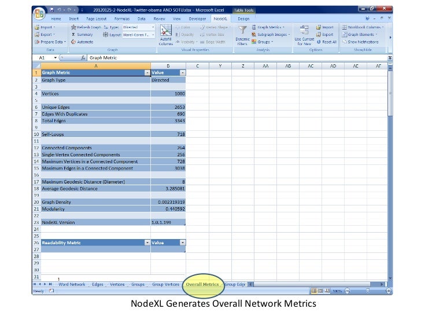Open the Edges sheet tab
This screenshot has width=421, height=316.
click(x=98, y=284)
